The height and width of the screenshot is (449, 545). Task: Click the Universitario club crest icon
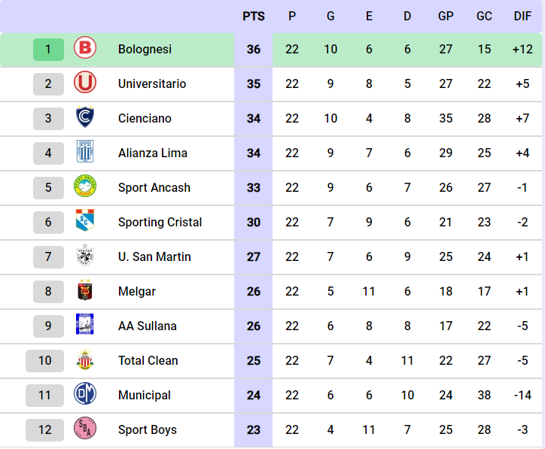85,83
